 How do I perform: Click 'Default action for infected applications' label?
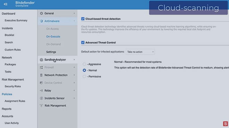click(x=103, y=51)
